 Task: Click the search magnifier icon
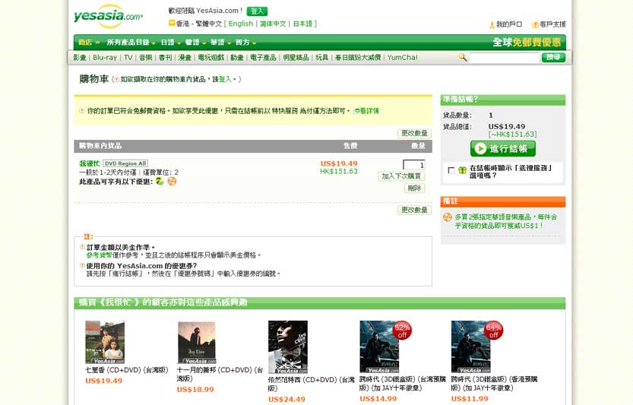(x=463, y=58)
